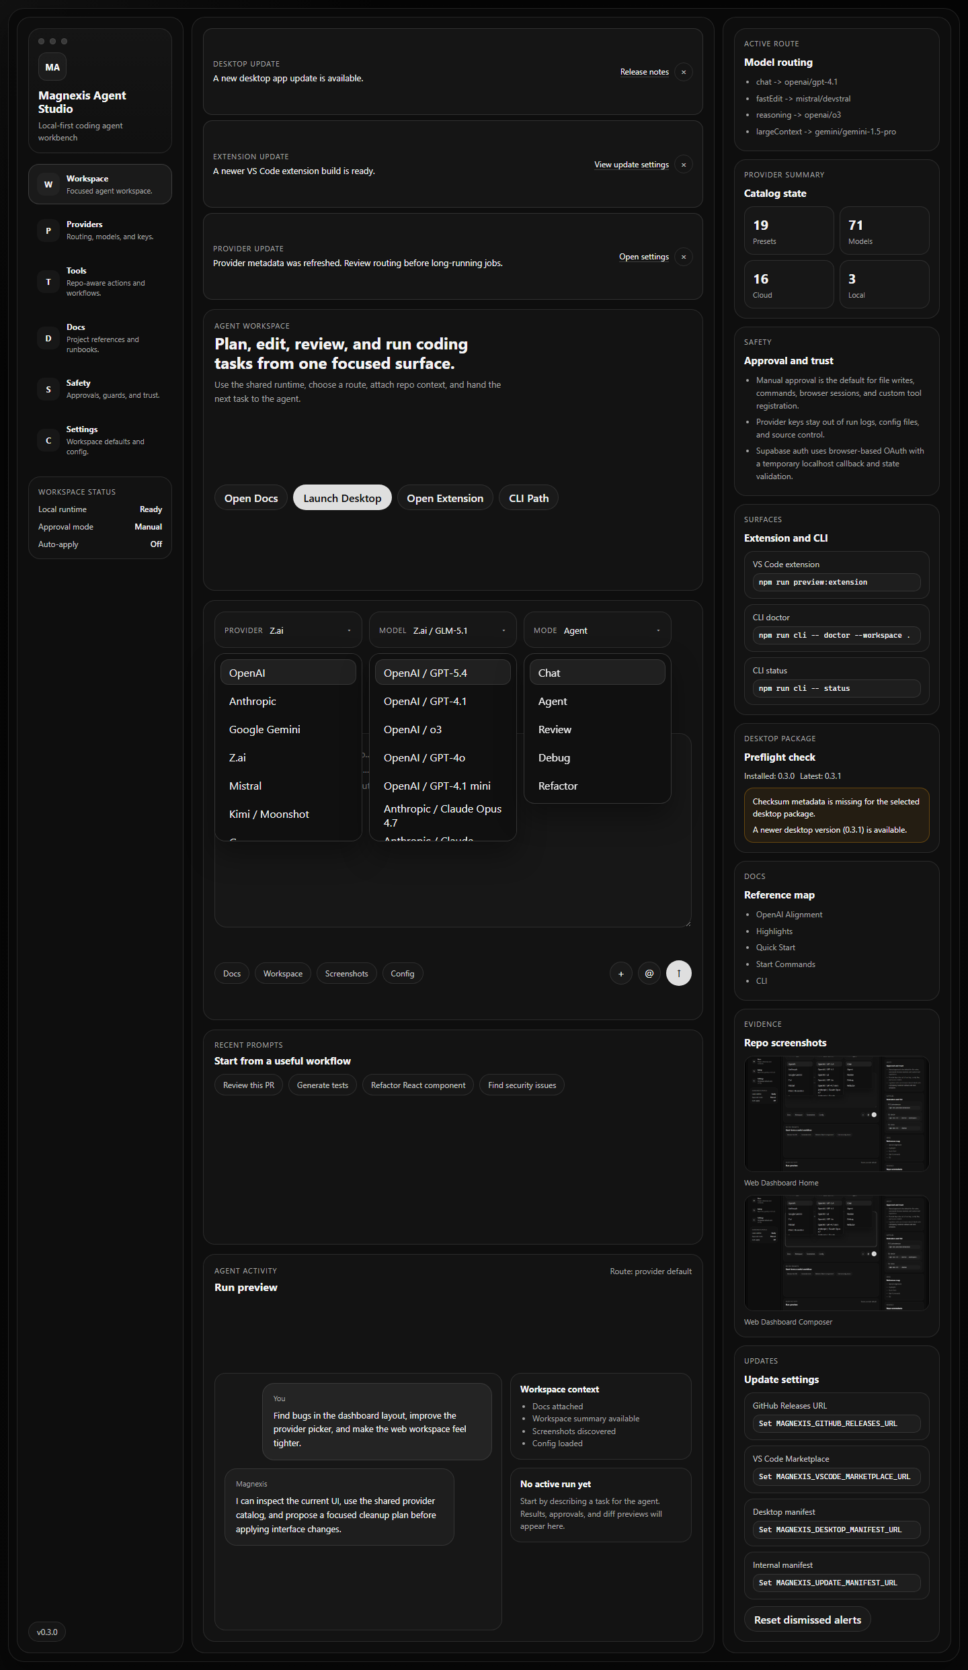Use the Review this PR prompt
The image size is (968, 1670).
pos(249,1085)
